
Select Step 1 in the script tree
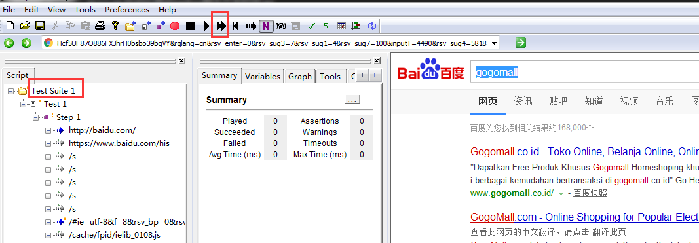68,117
